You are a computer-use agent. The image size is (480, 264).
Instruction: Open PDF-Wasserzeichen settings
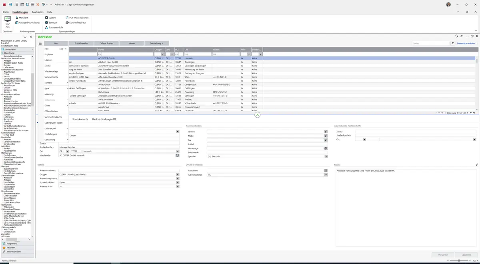click(x=77, y=18)
